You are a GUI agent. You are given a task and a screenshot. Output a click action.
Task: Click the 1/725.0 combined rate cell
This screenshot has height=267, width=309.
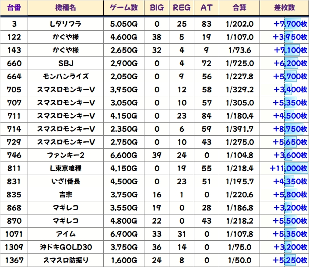click(239, 63)
